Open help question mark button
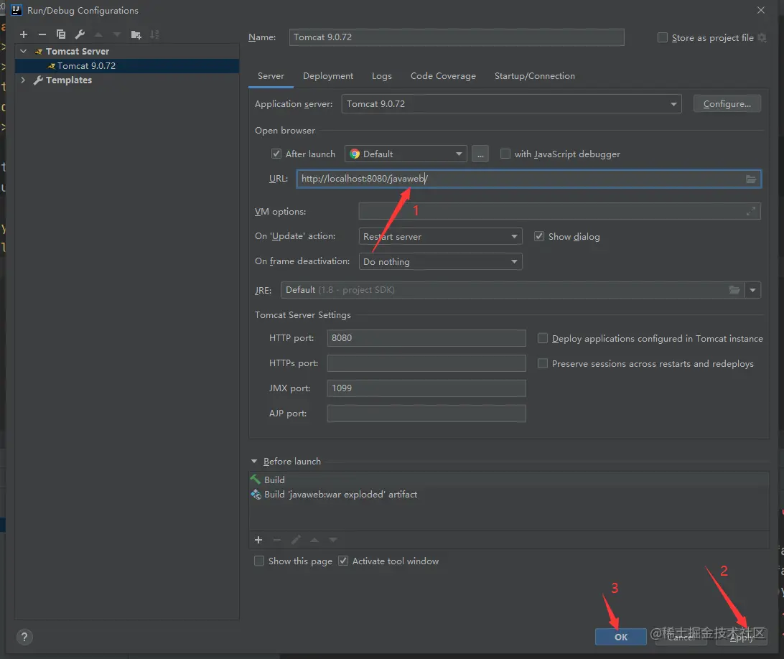This screenshot has width=784, height=659. pyautogui.click(x=24, y=637)
